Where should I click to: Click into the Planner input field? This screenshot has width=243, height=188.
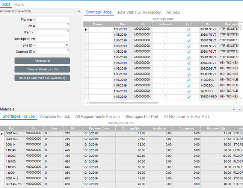pyautogui.click(x=53, y=20)
